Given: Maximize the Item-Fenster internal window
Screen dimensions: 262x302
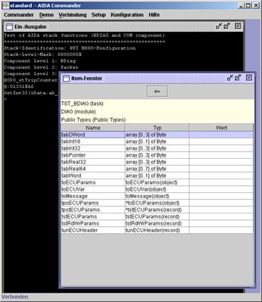Looking at the screenshot, I should tap(238, 78).
